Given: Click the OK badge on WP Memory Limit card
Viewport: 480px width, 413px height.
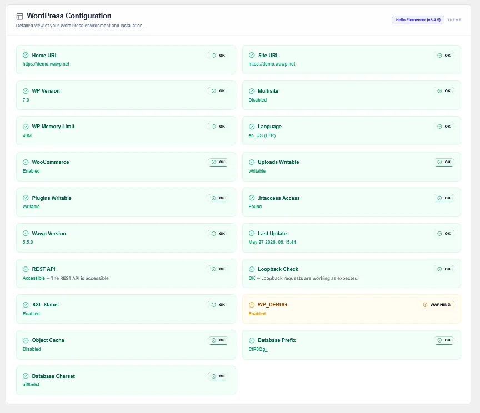Looking at the screenshot, I should (218, 127).
